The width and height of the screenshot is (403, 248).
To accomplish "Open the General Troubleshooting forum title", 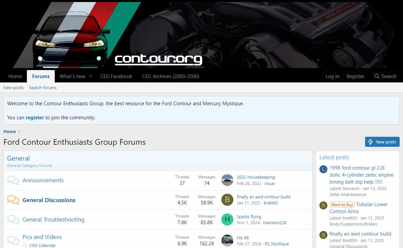I will click(53, 220).
